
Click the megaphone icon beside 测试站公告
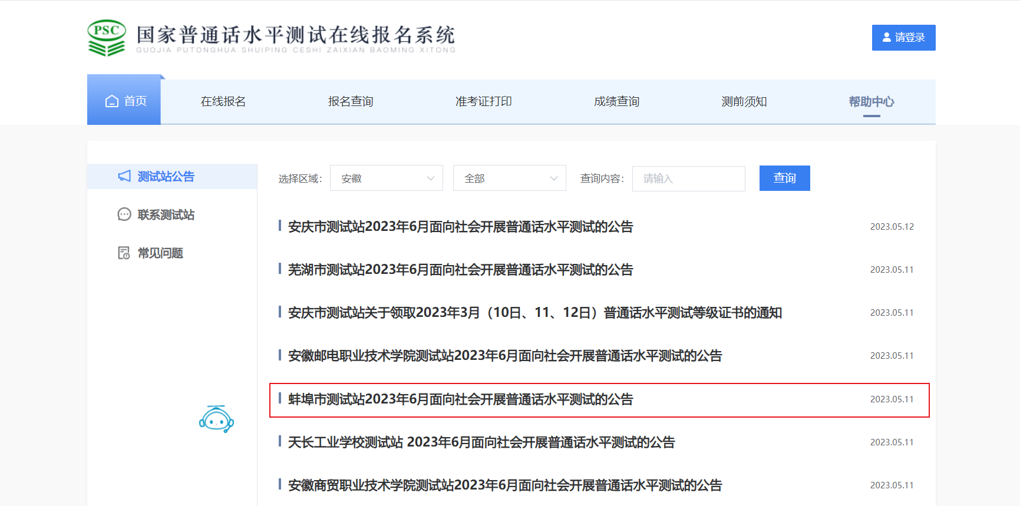point(124,176)
